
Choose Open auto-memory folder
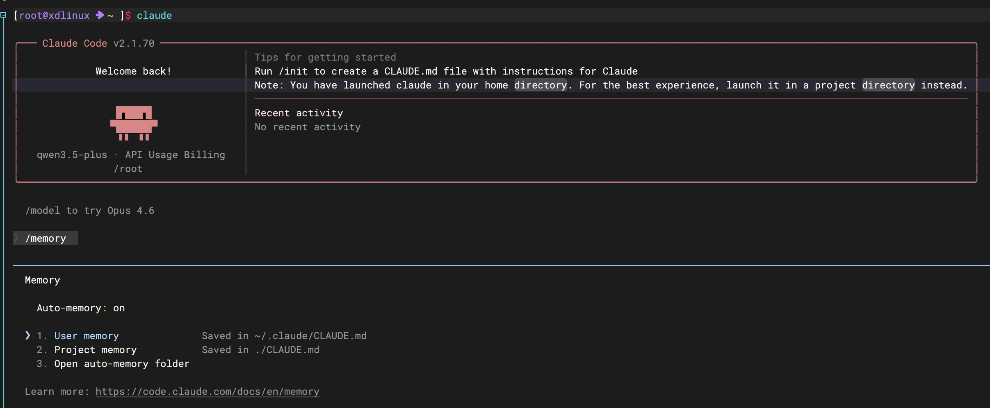(x=121, y=364)
